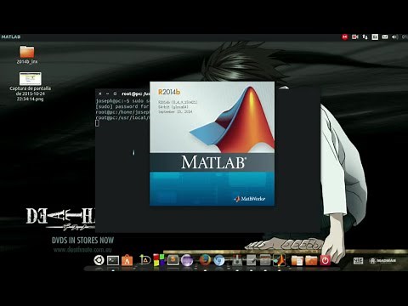Click the terminal cursor prompt line
The height and width of the screenshot is (306, 408).
click(x=97, y=123)
